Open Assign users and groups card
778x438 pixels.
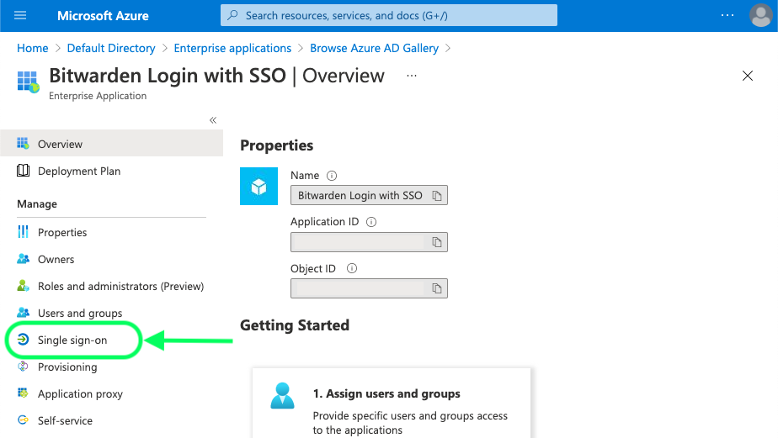pos(392,403)
